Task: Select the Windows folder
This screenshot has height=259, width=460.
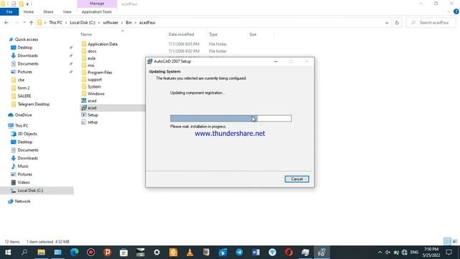Action: [96, 94]
